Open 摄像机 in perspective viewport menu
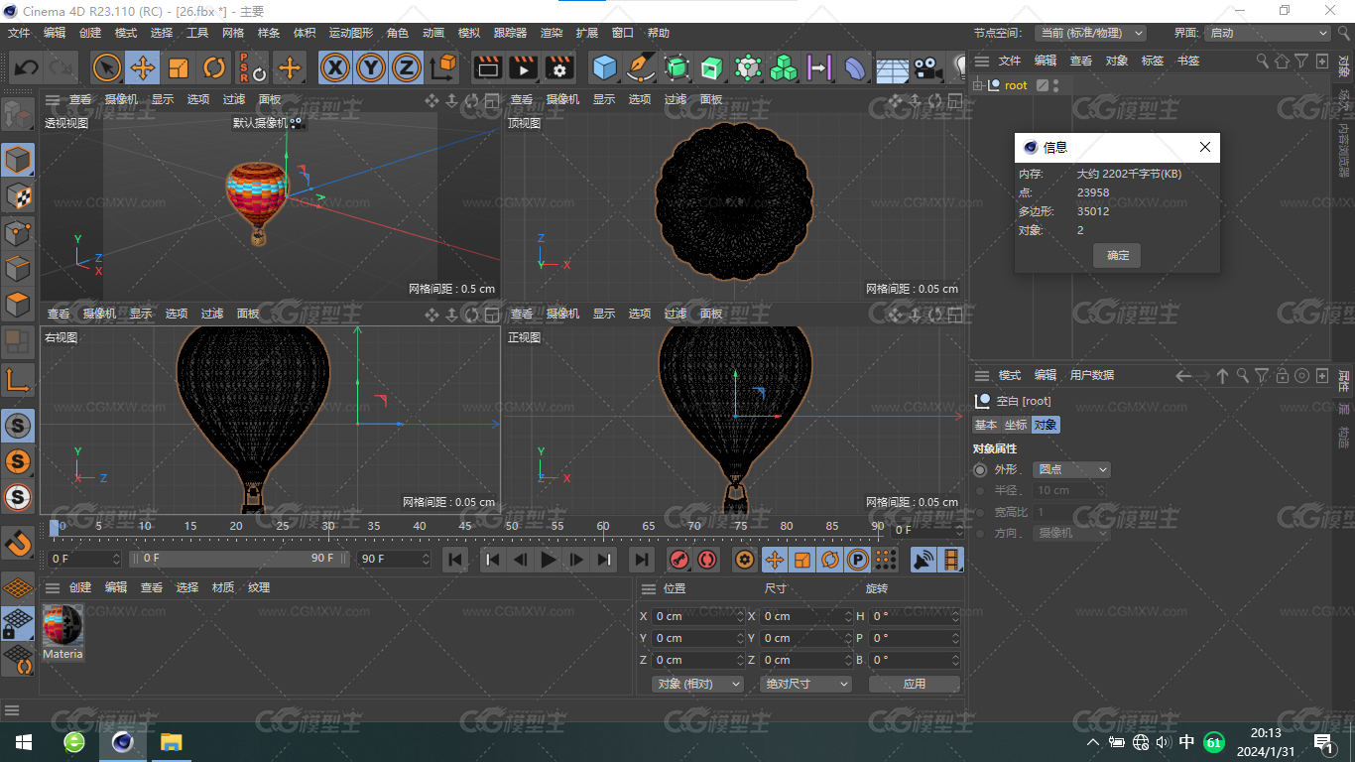 (x=121, y=99)
